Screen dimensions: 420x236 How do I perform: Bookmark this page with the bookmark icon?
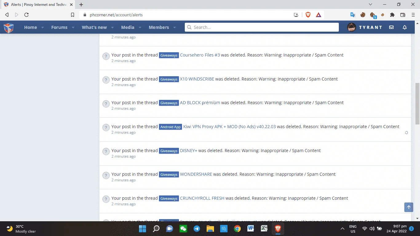[x=73, y=15]
